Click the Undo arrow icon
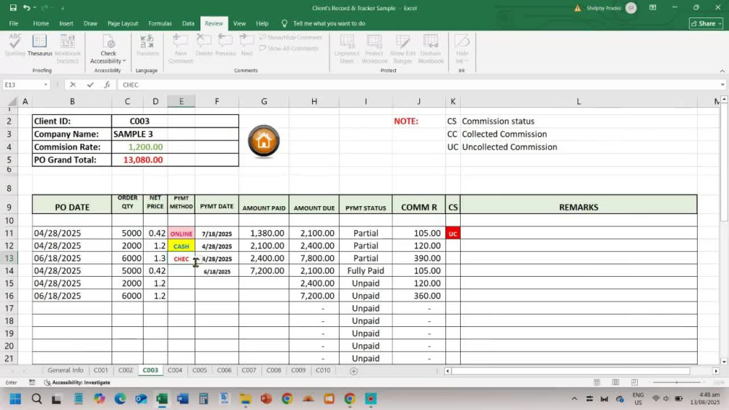729x410 pixels. pyautogui.click(x=26, y=8)
